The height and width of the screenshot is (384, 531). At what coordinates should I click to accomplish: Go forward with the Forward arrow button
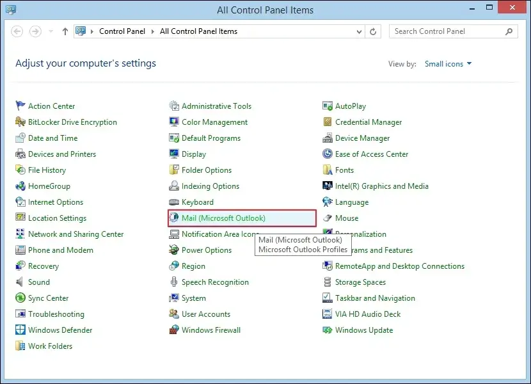point(35,31)
